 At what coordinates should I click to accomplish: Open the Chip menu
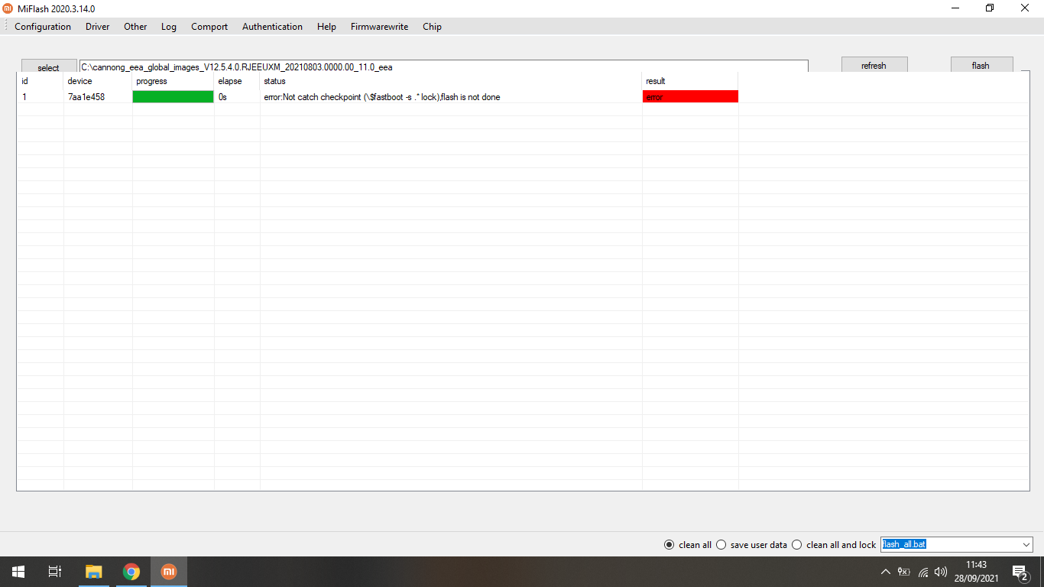(432, 26)
